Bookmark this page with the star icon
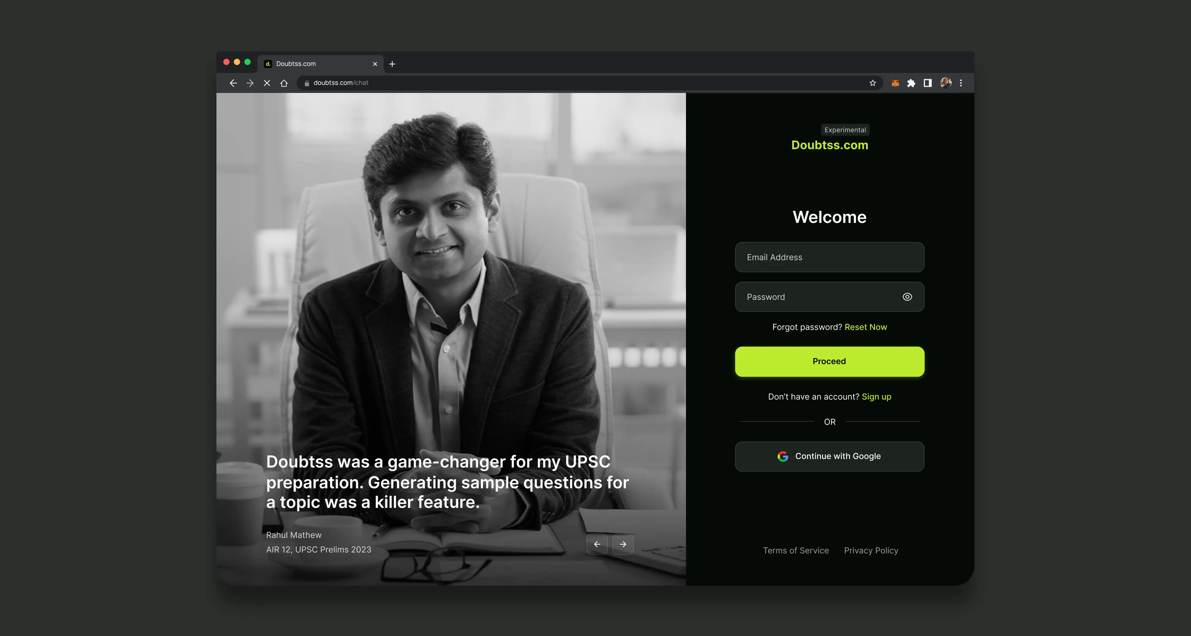The image size is (1191, 636). [872, 83]
